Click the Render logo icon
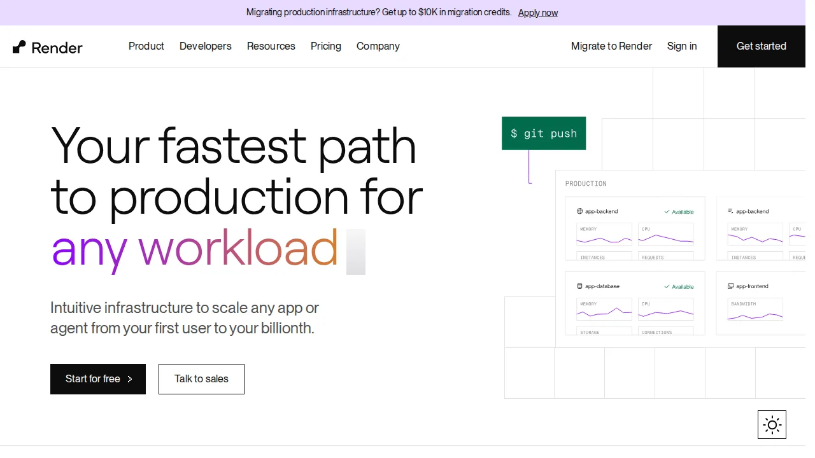This screenshot has height=458, width=815. tap(19, 47)
